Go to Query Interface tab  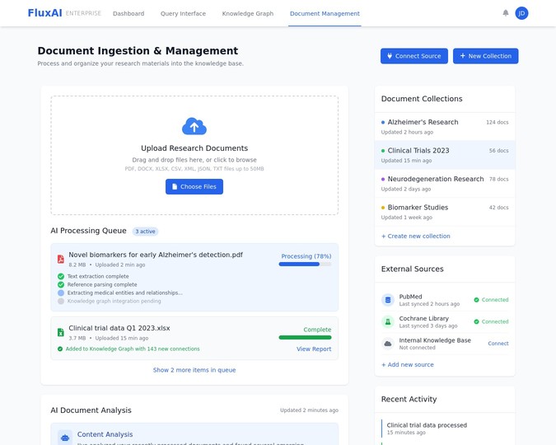click(183, 13)
